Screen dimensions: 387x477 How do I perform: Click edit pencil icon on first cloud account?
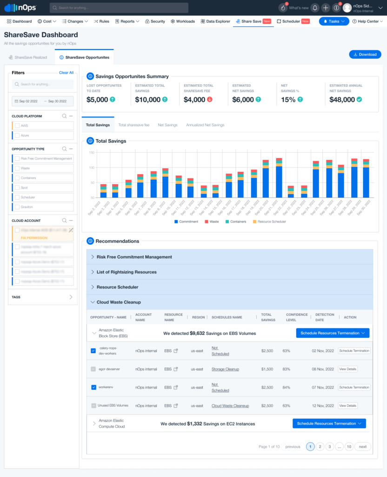(x=71, y=230)
